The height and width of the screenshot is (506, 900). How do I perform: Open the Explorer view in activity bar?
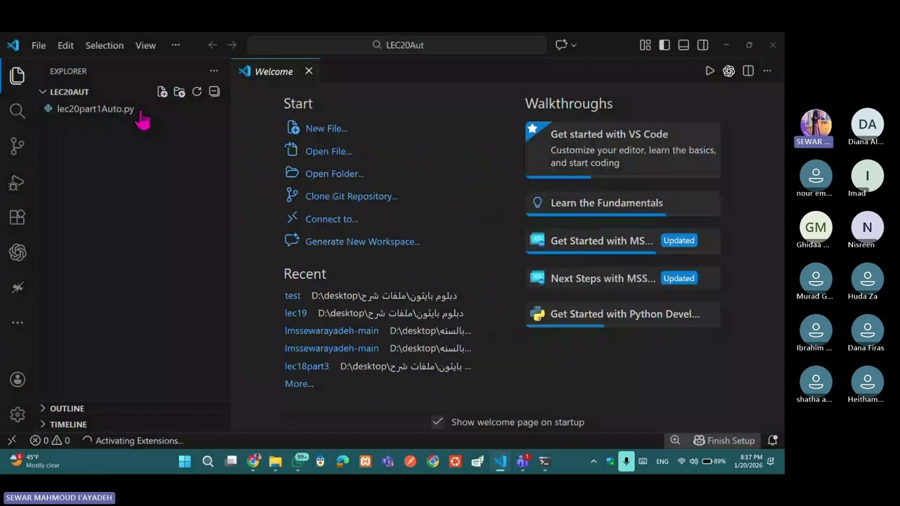click(x=18, y=76)
